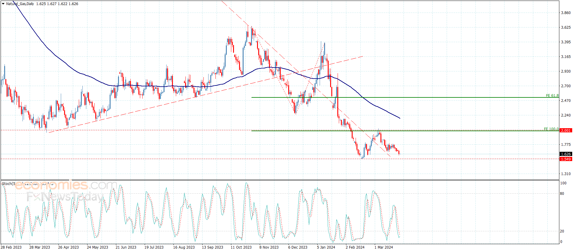Click the 26 Apr 2023 date label

68,247
